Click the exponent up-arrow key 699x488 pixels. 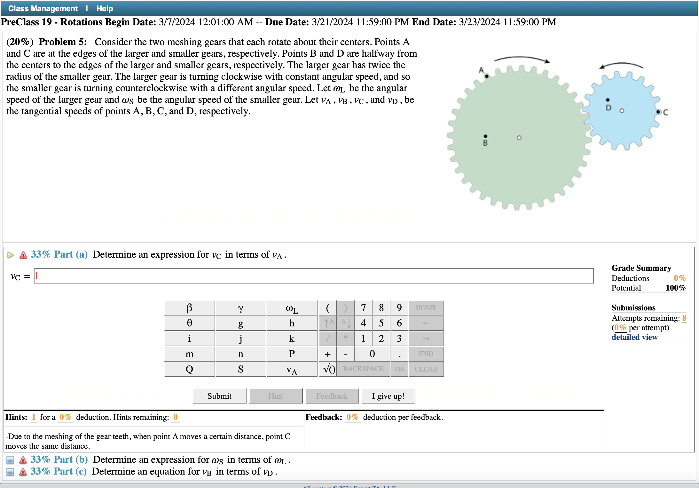(x=327, y=323)
